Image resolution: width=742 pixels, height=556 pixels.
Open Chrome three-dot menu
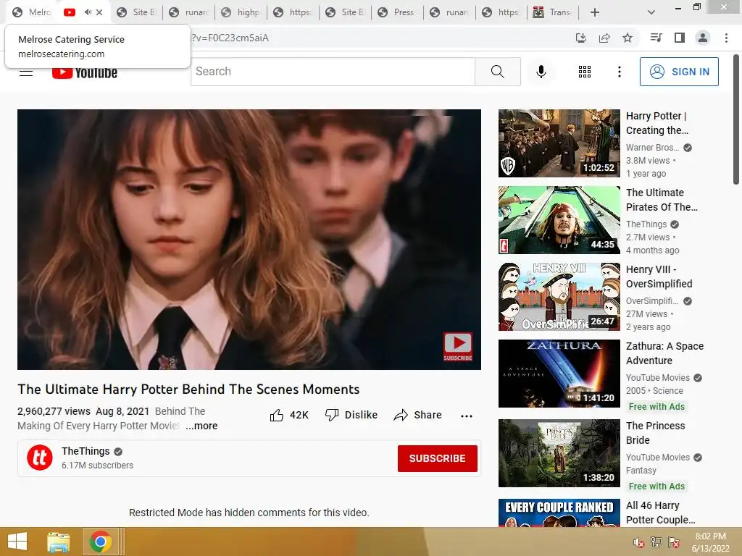click(726, 38)
